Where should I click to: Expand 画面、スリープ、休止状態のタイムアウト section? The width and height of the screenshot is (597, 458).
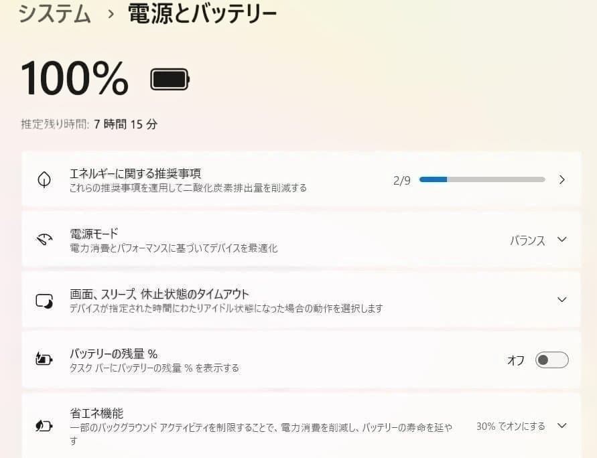point(561,299)
